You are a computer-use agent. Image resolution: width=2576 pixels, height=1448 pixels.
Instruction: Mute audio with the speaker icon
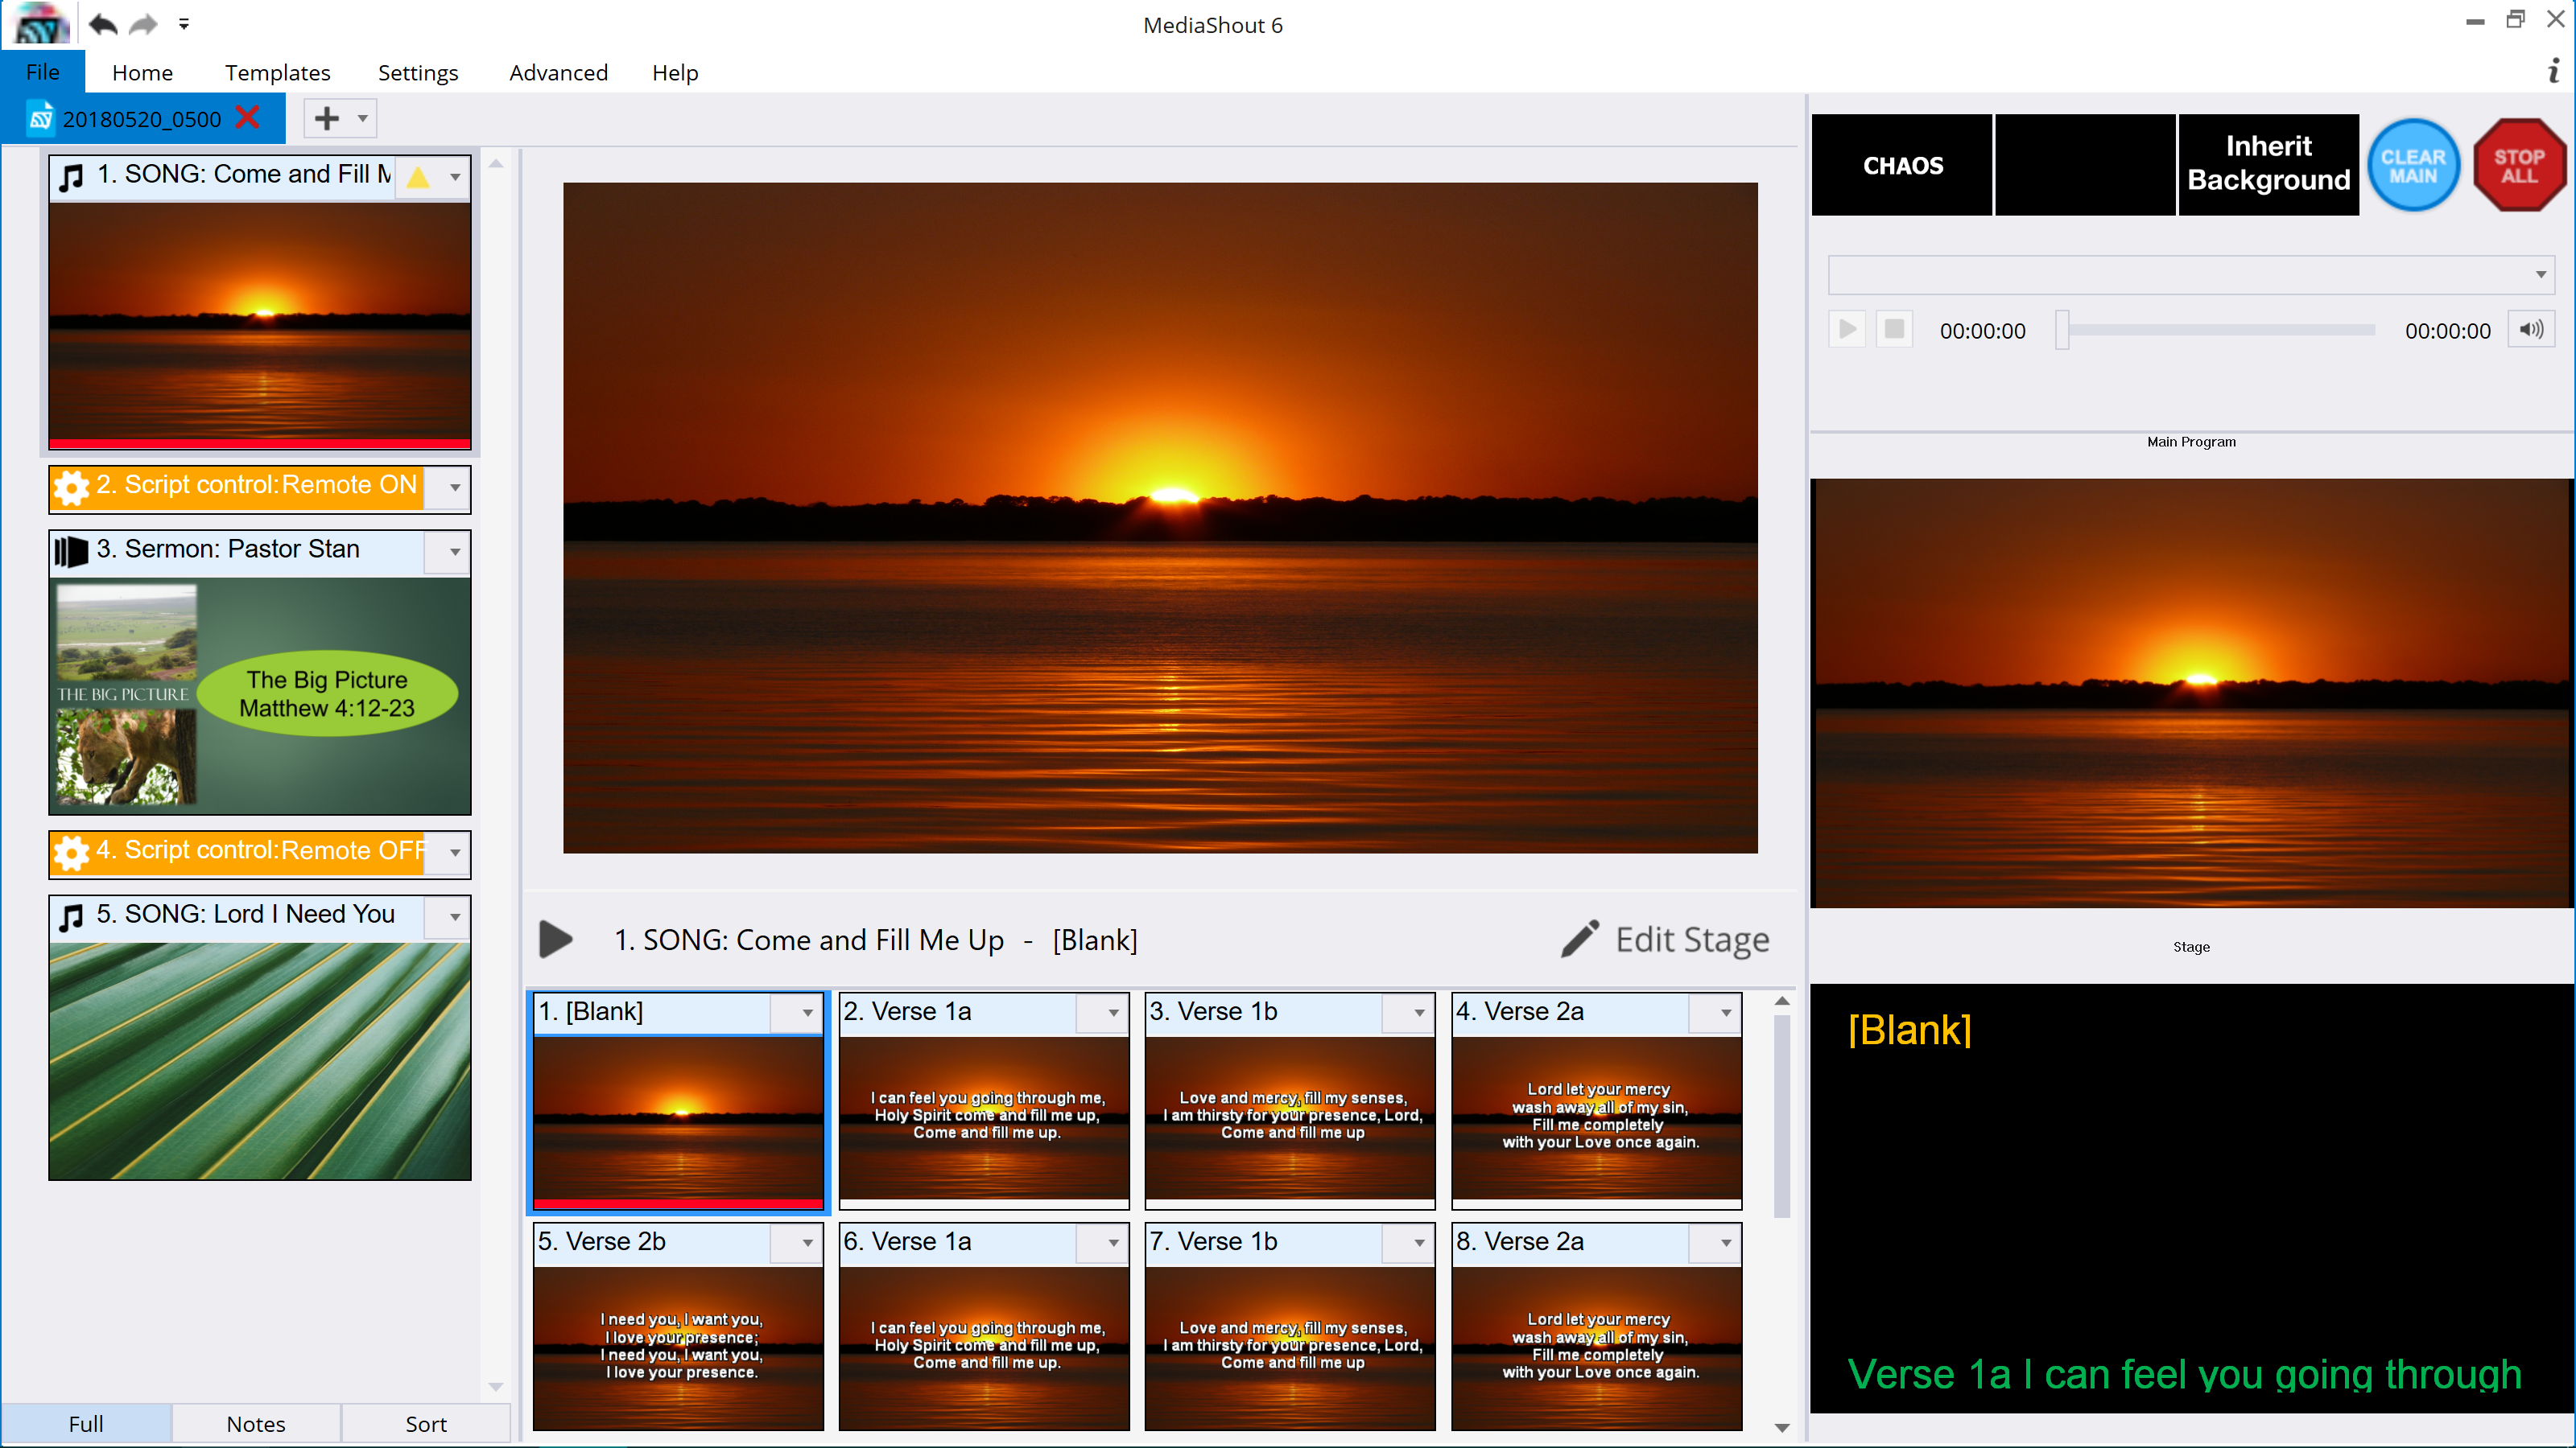pos(2531,330)
